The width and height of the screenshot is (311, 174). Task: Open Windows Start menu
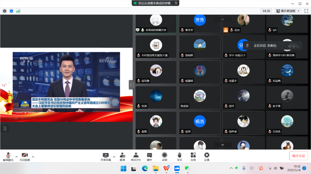click(123, 168)
